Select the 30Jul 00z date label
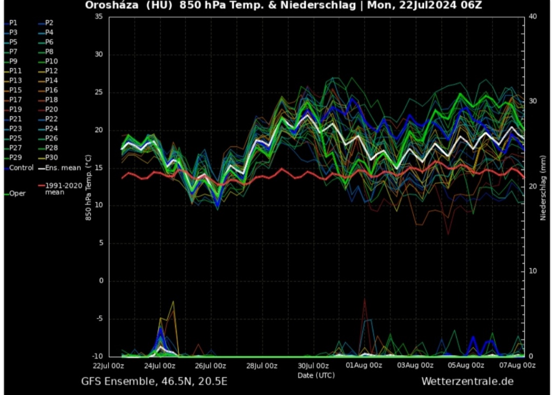The image size is (553, 395). click(x=313, y=366)
